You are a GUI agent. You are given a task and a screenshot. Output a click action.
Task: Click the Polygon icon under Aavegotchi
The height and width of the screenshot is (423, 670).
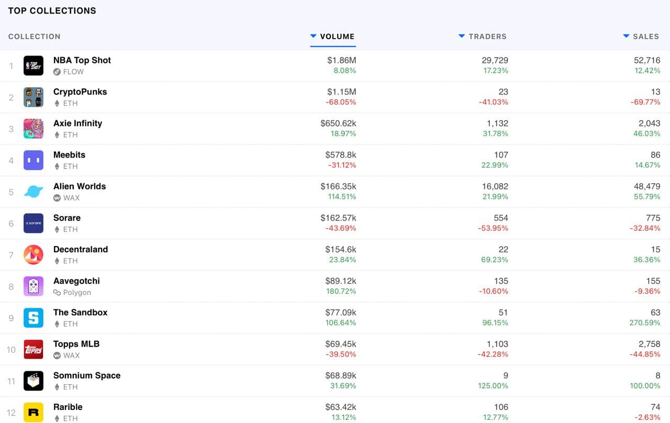57,293
